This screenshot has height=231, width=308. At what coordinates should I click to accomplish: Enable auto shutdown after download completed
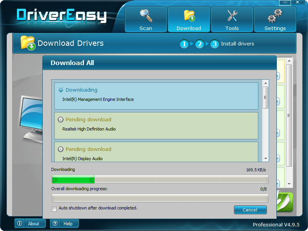(x=54, y=209)
